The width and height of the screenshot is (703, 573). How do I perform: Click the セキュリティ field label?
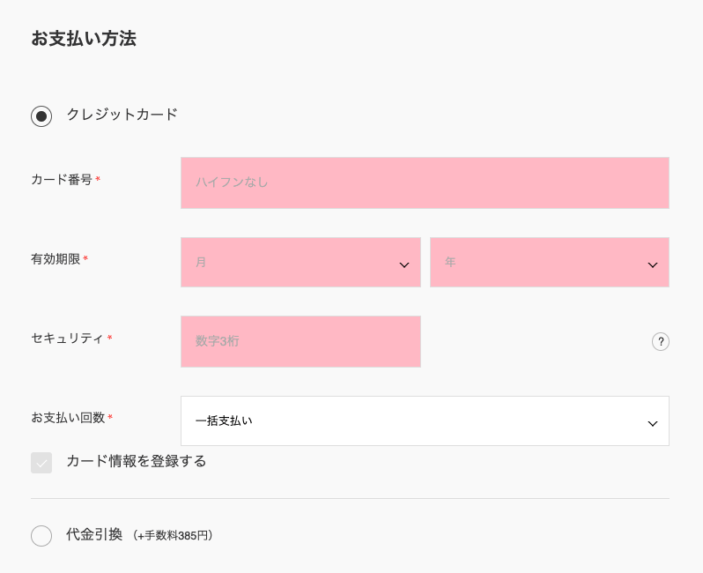67,339
